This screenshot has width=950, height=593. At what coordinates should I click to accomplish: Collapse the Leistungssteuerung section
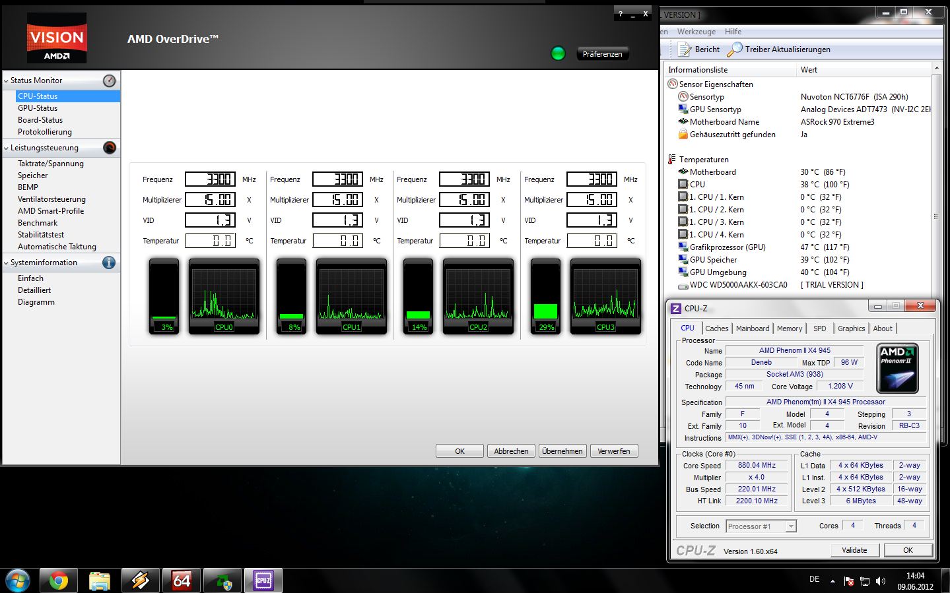coord(6,148)
